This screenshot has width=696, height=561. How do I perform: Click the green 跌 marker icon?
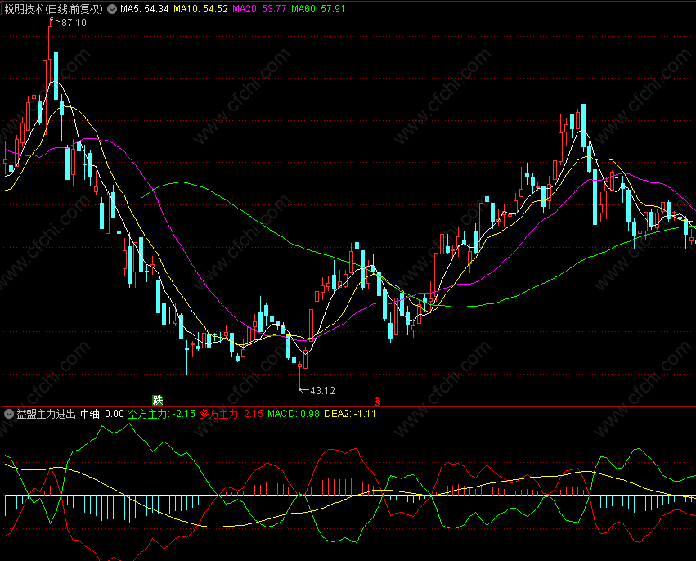[158, 401]
